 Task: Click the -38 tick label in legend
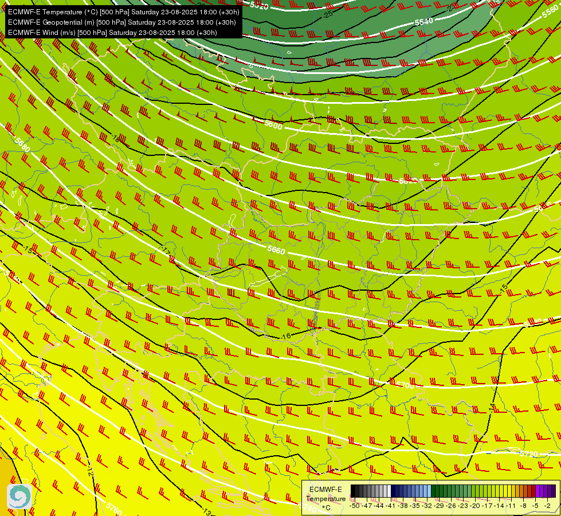(x=403, y=506)
